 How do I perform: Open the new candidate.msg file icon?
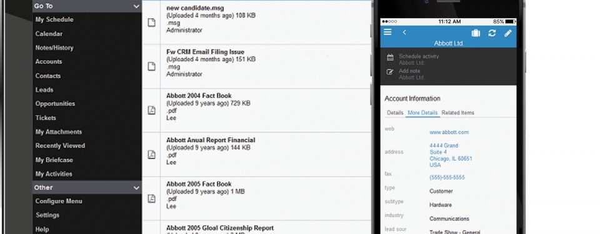pos(151,22)
